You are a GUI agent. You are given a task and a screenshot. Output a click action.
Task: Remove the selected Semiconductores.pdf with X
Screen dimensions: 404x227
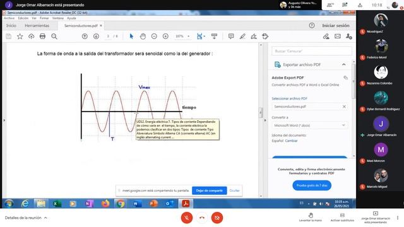point(344,107)
